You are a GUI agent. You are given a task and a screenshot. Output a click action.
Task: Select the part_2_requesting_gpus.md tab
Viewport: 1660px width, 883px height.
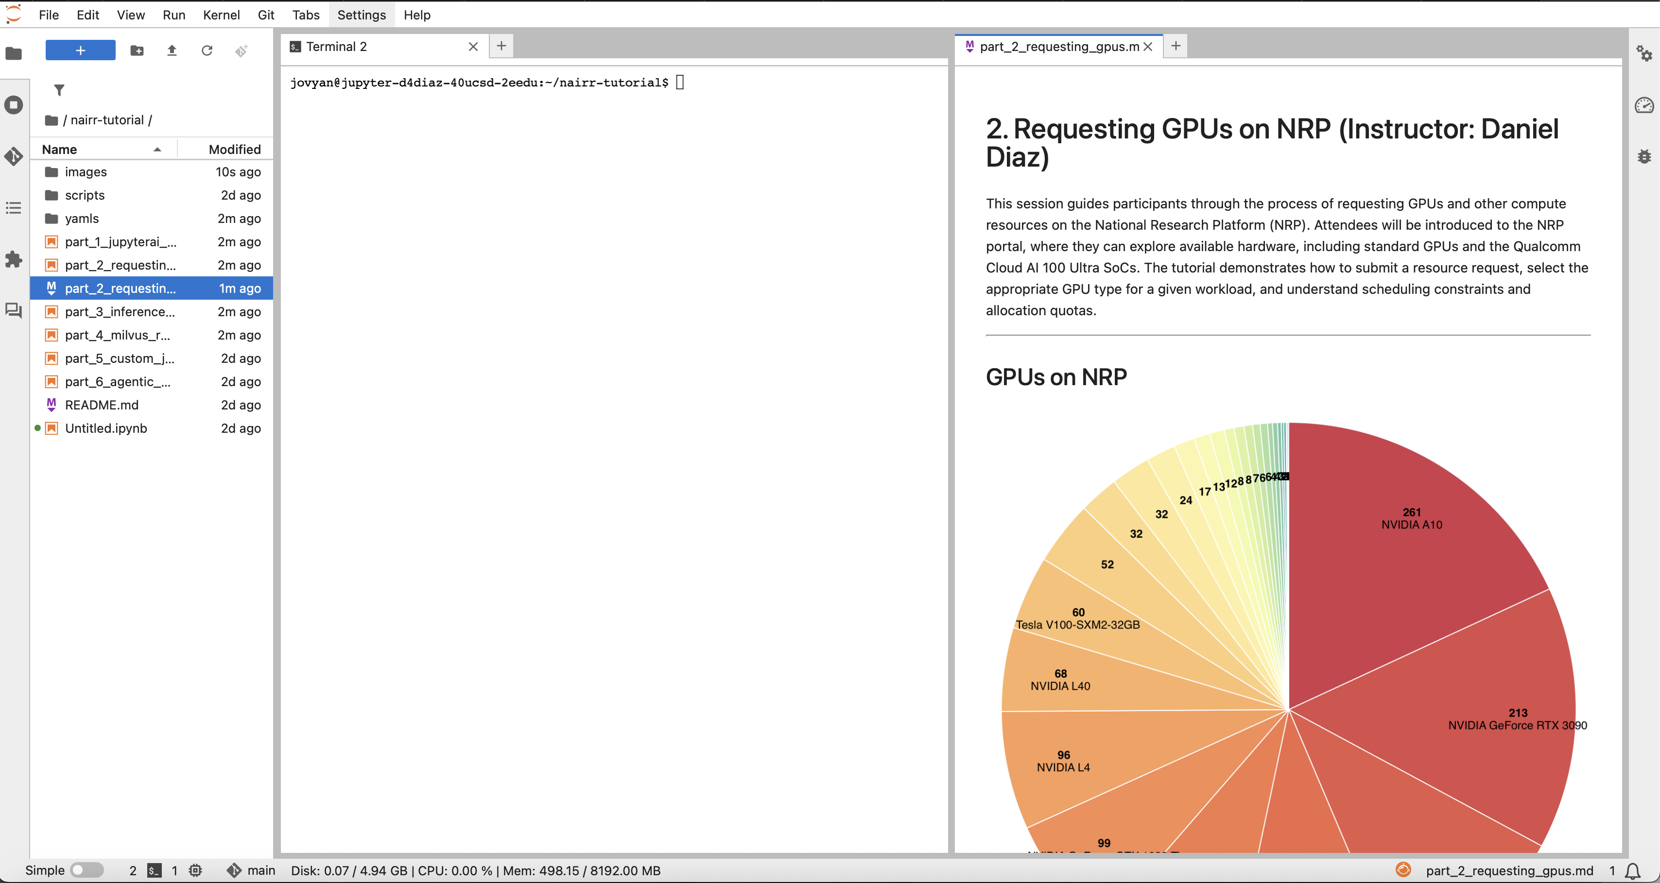1059,46
